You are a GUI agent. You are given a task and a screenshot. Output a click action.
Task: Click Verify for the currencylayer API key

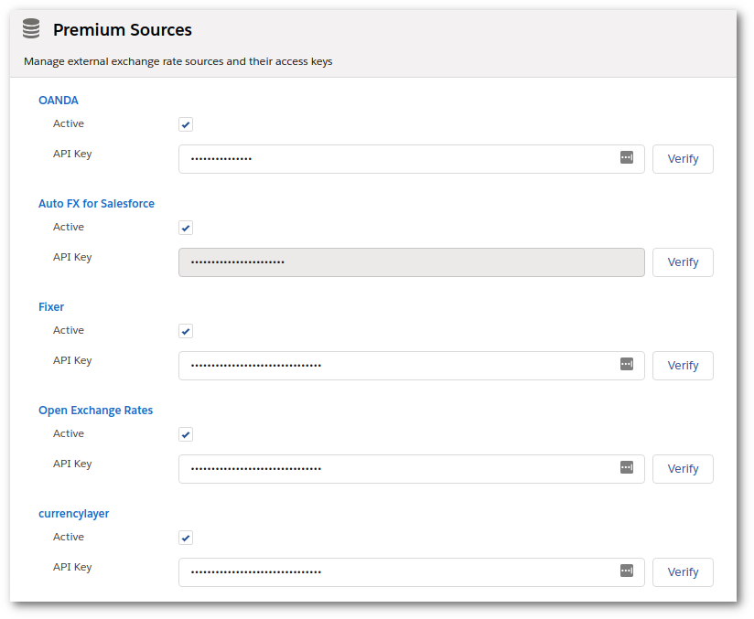pyautogui.click(x=683, y=572)
